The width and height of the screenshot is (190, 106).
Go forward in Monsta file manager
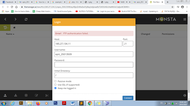[x=15, y=19]
